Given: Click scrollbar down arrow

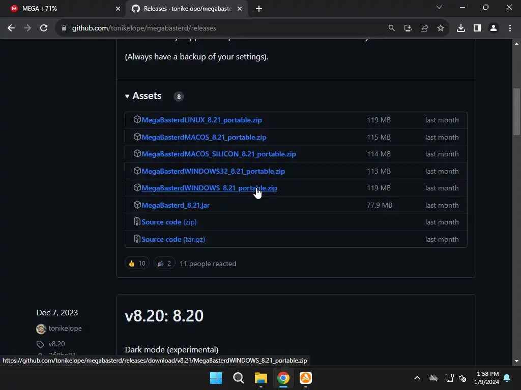Looking at the screenshot, I should tap(516, 361).
